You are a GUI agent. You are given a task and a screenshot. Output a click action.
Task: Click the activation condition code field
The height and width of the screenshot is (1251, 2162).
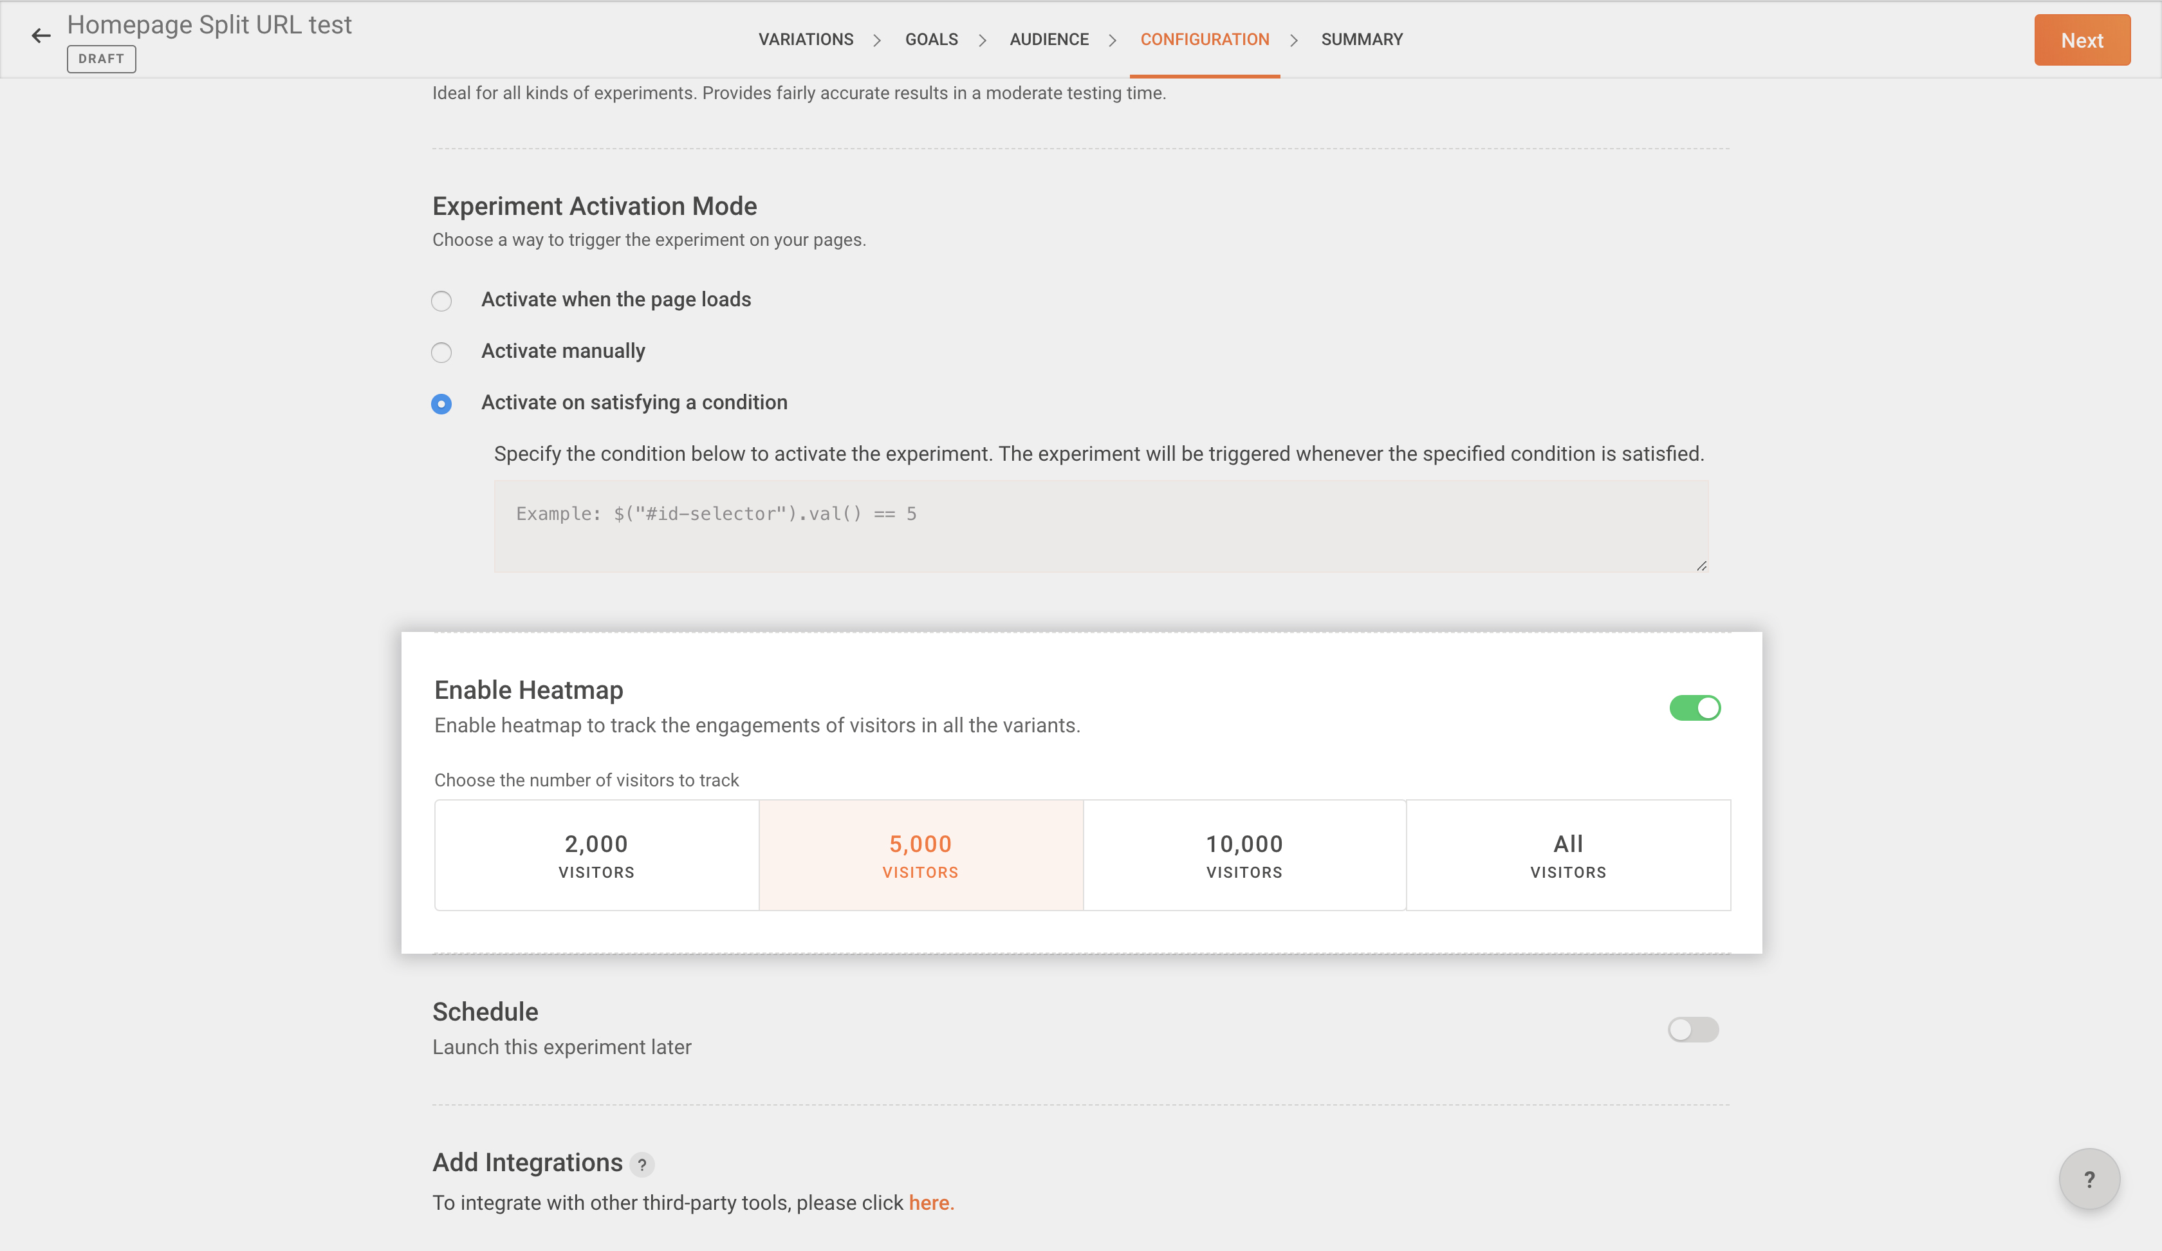[x=1100, y=526]
